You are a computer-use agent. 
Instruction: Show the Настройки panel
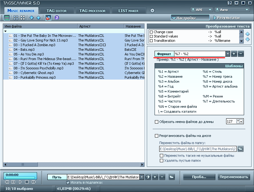pyautogui.click(x=190, y=18)
